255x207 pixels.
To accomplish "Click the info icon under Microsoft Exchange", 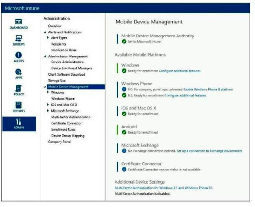I will pyautogui.click(x=124, y=151).
